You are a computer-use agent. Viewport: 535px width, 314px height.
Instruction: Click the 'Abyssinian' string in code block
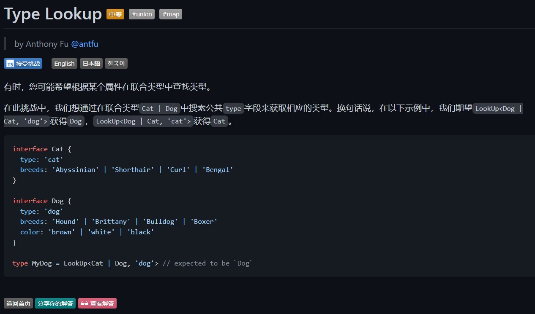tap(75, 169)
